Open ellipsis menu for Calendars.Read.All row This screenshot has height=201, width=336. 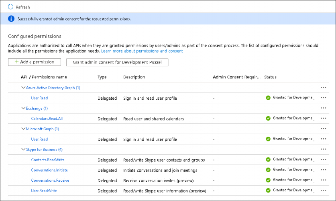click(x=323, y=119)
